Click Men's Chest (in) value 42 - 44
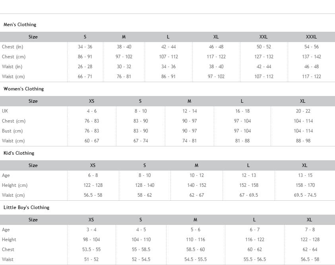335x265 pixels. click(x=168, y=47)
